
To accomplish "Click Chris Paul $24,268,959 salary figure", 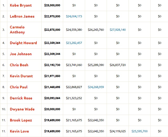I will (96, 87).
